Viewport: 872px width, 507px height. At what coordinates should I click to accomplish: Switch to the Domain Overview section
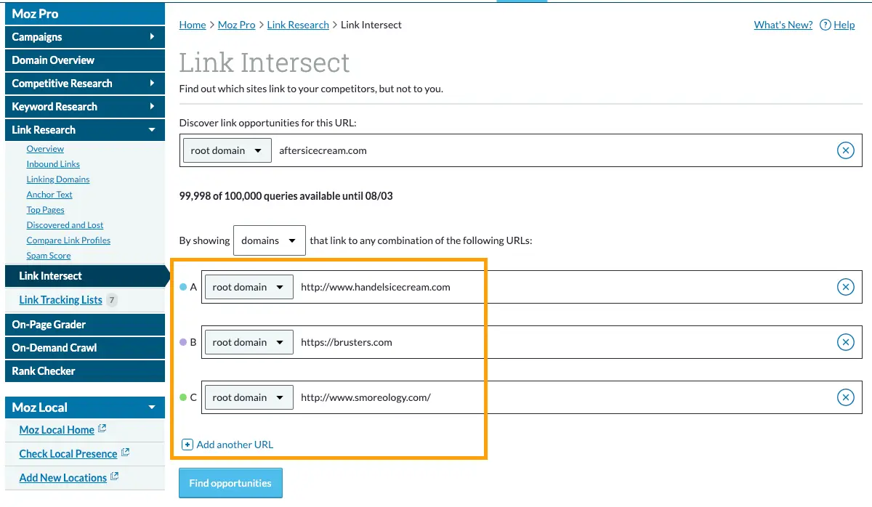(84, 60)
